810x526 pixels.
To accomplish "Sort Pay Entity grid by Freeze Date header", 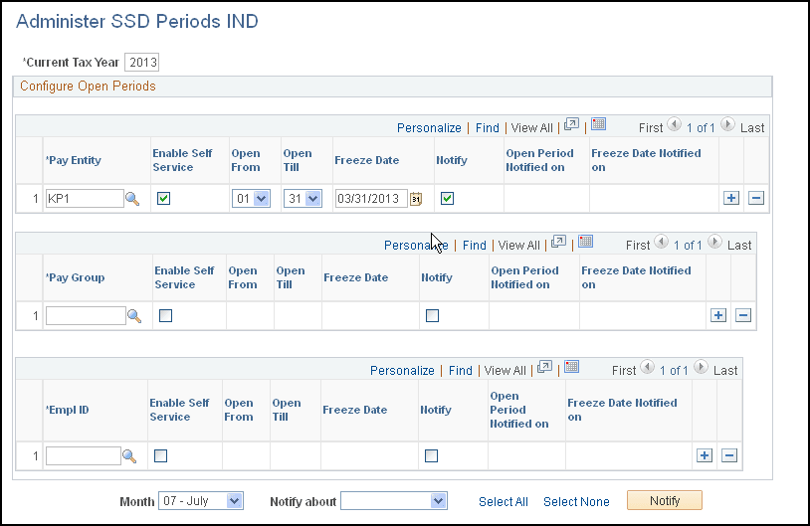I will pyautogui.click(x=367, y=160).
